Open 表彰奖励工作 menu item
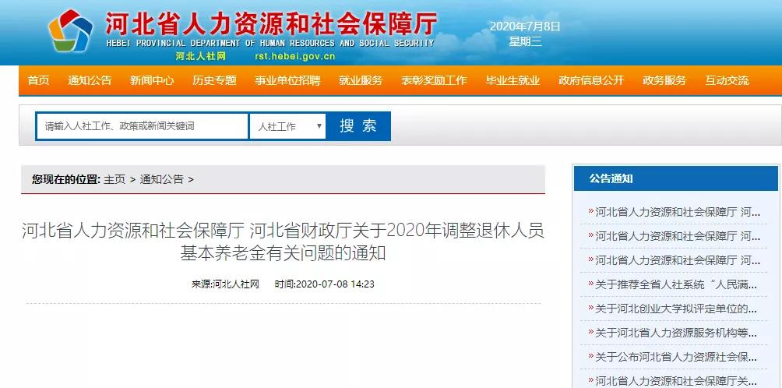This screenshot has height=388, width=782. 434,80
